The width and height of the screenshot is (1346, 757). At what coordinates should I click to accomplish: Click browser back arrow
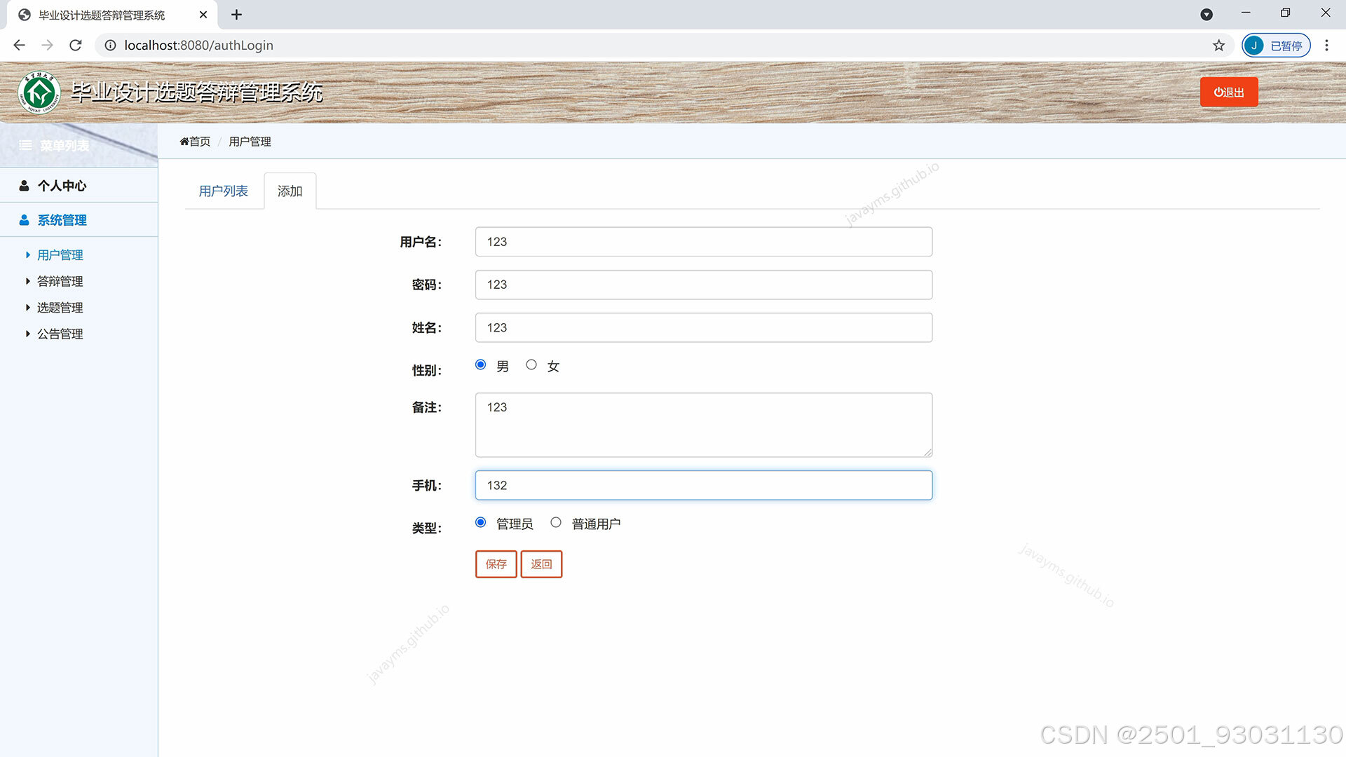click(19, 46)
